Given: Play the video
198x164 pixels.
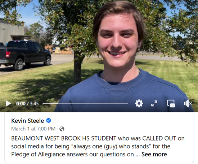Looking at the screenshot, I should (x=8, y=103).
